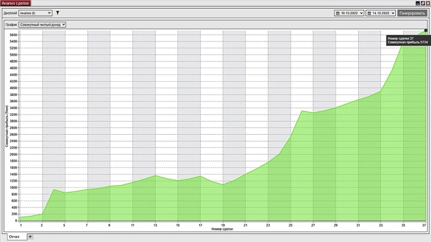
Task: Click the tooltip showing Совокупная прибыль 5734
Action: (407, 40)
